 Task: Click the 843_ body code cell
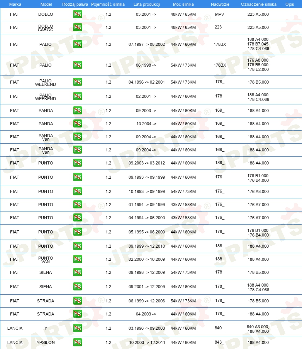[219, 342]
